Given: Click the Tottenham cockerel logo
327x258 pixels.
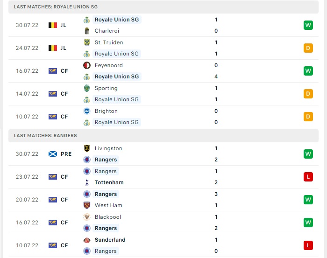Looking at the screenshot, I should [87, 182].
